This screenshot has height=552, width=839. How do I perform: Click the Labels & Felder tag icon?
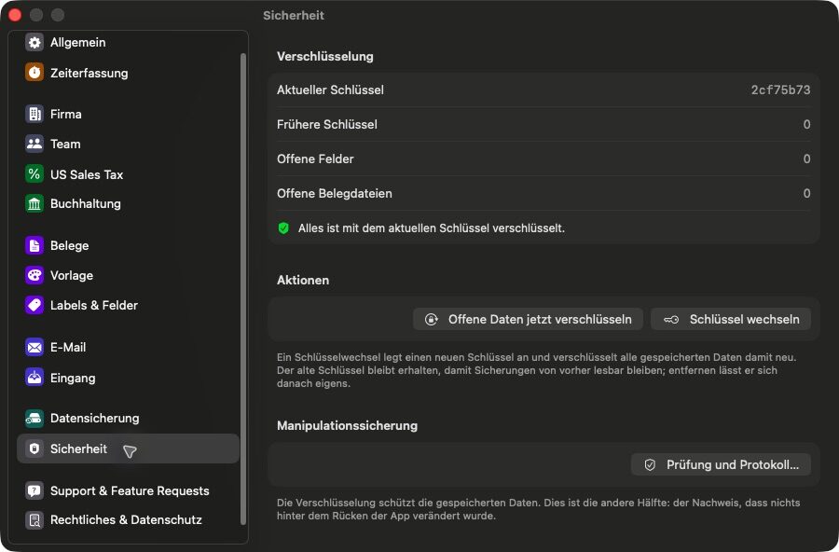point(34,305)
